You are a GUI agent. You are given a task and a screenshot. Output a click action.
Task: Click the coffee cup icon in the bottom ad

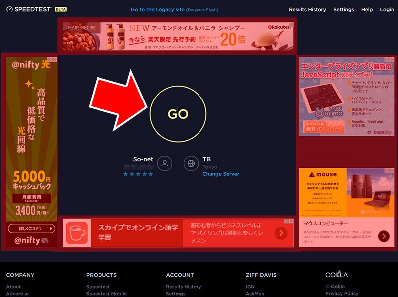[77, 233]
